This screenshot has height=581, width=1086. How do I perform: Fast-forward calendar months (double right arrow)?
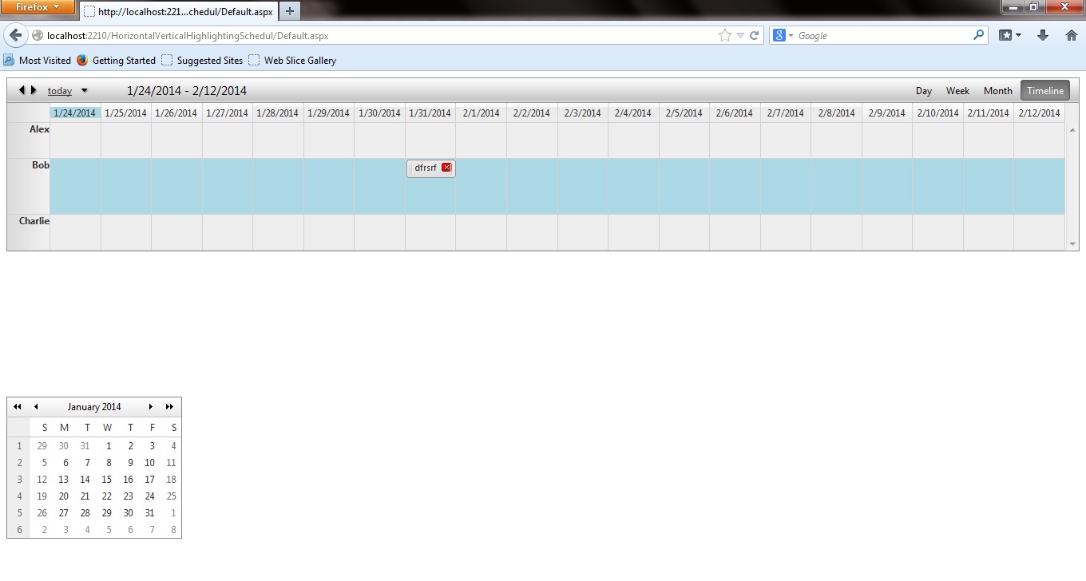click(169, 407)
